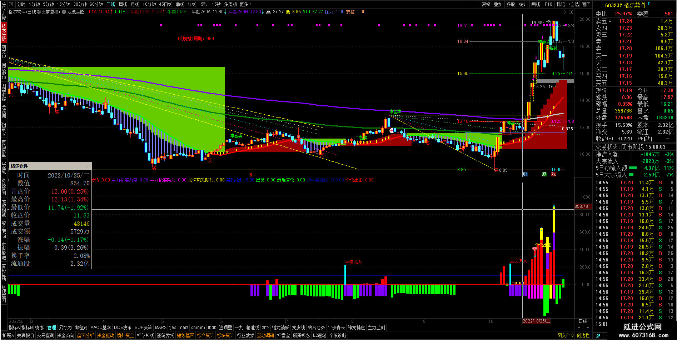The image size is (677, 340).
Task: Click the 2022/10/25 date marker on timeline
Action: pyautogui.click(x=536, y=321)
